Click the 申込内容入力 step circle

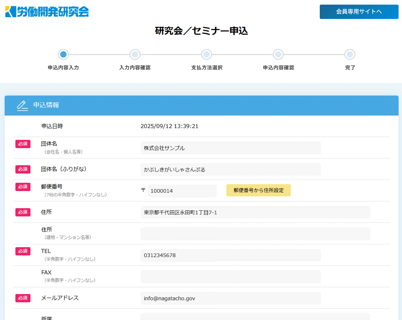click(63, 54)
